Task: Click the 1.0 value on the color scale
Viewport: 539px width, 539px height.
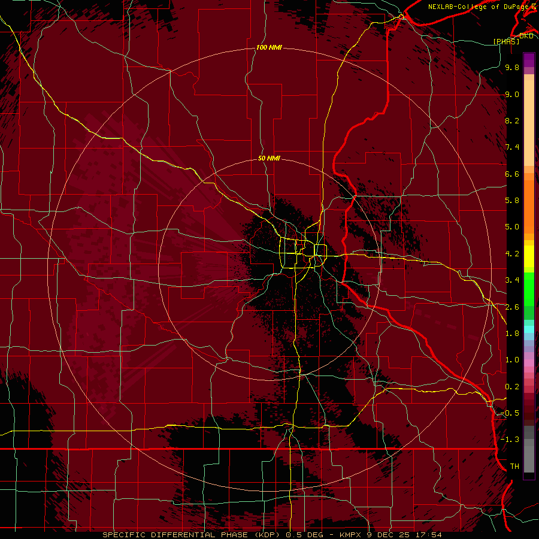Action: pyautogui.click(x=512, y=360)
